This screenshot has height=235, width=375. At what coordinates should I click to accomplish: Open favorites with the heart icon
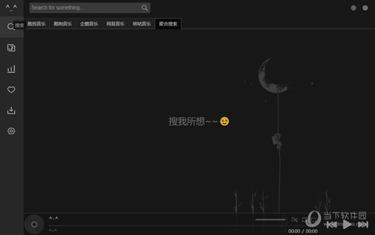tap(11, 90)
